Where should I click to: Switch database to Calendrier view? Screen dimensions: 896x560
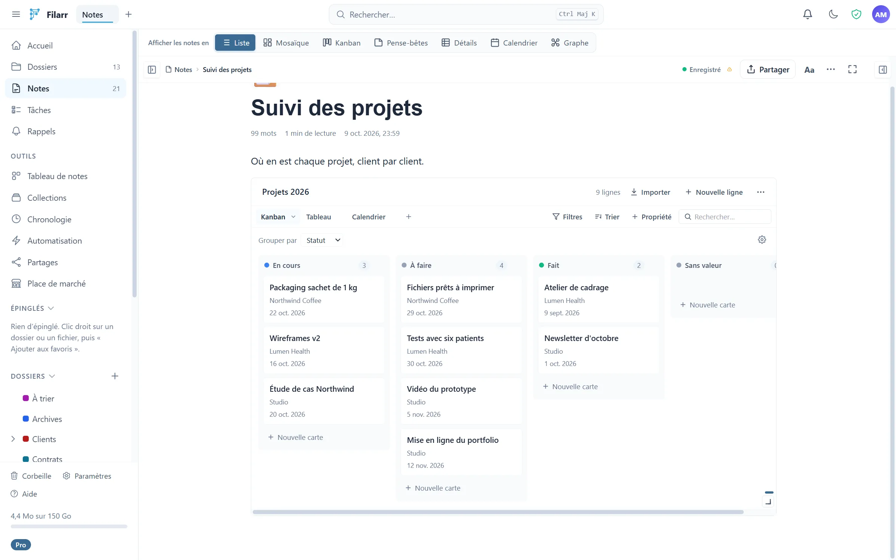(x=368, y=217)
